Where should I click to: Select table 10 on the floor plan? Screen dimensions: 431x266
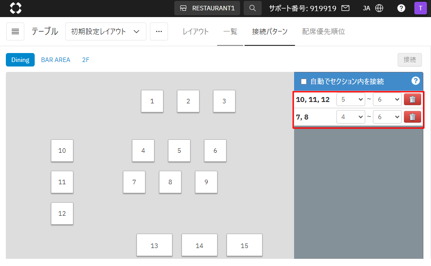[x=62, y=151]
